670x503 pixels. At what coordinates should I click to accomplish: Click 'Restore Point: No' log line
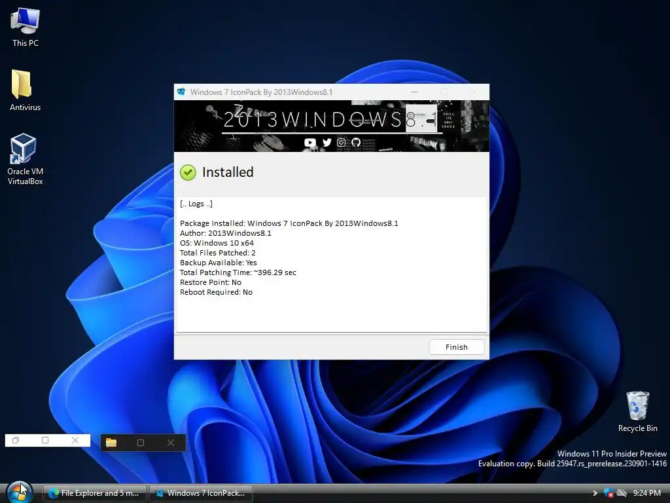[x=211, y=282]
